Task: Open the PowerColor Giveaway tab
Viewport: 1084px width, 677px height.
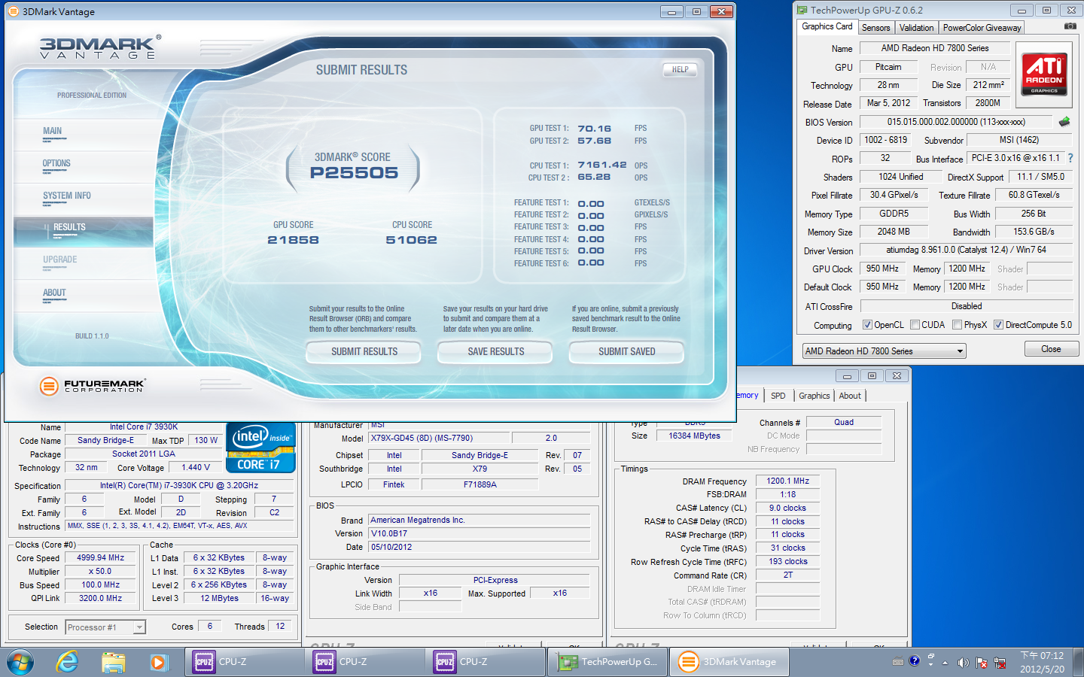Action: click(x=982, y=28)
